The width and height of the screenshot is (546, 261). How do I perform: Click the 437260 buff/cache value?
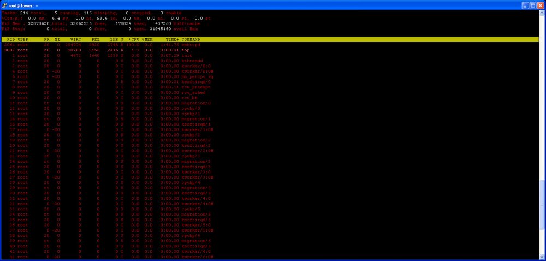[163, 23]
